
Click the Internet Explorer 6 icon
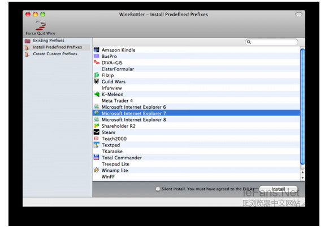(x=96, y=106)
